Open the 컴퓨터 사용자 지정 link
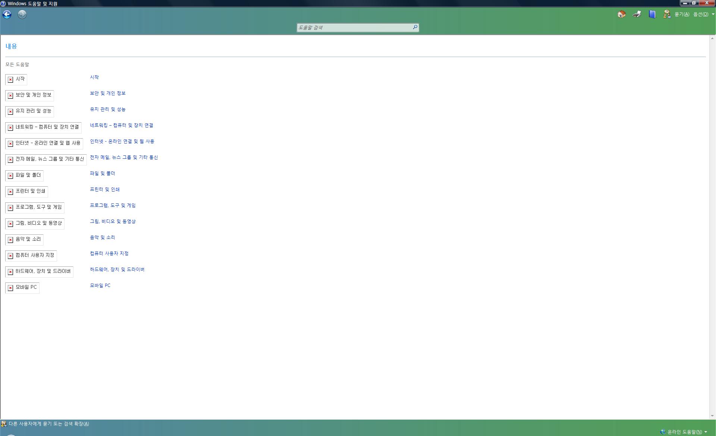This screenshot has width=716, height=436. 109,253
